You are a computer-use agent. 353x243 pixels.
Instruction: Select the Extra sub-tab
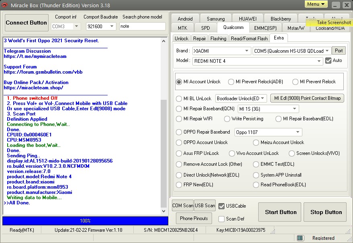click(x=279, y=38)
